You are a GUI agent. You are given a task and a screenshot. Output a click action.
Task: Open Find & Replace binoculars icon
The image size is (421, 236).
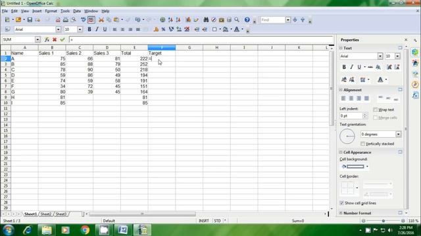[206, 20]
